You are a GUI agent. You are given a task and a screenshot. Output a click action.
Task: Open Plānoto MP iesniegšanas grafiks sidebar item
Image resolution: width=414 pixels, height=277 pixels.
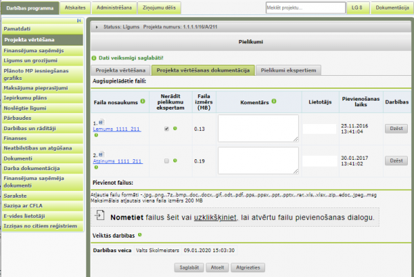click(x=43, y=74)
